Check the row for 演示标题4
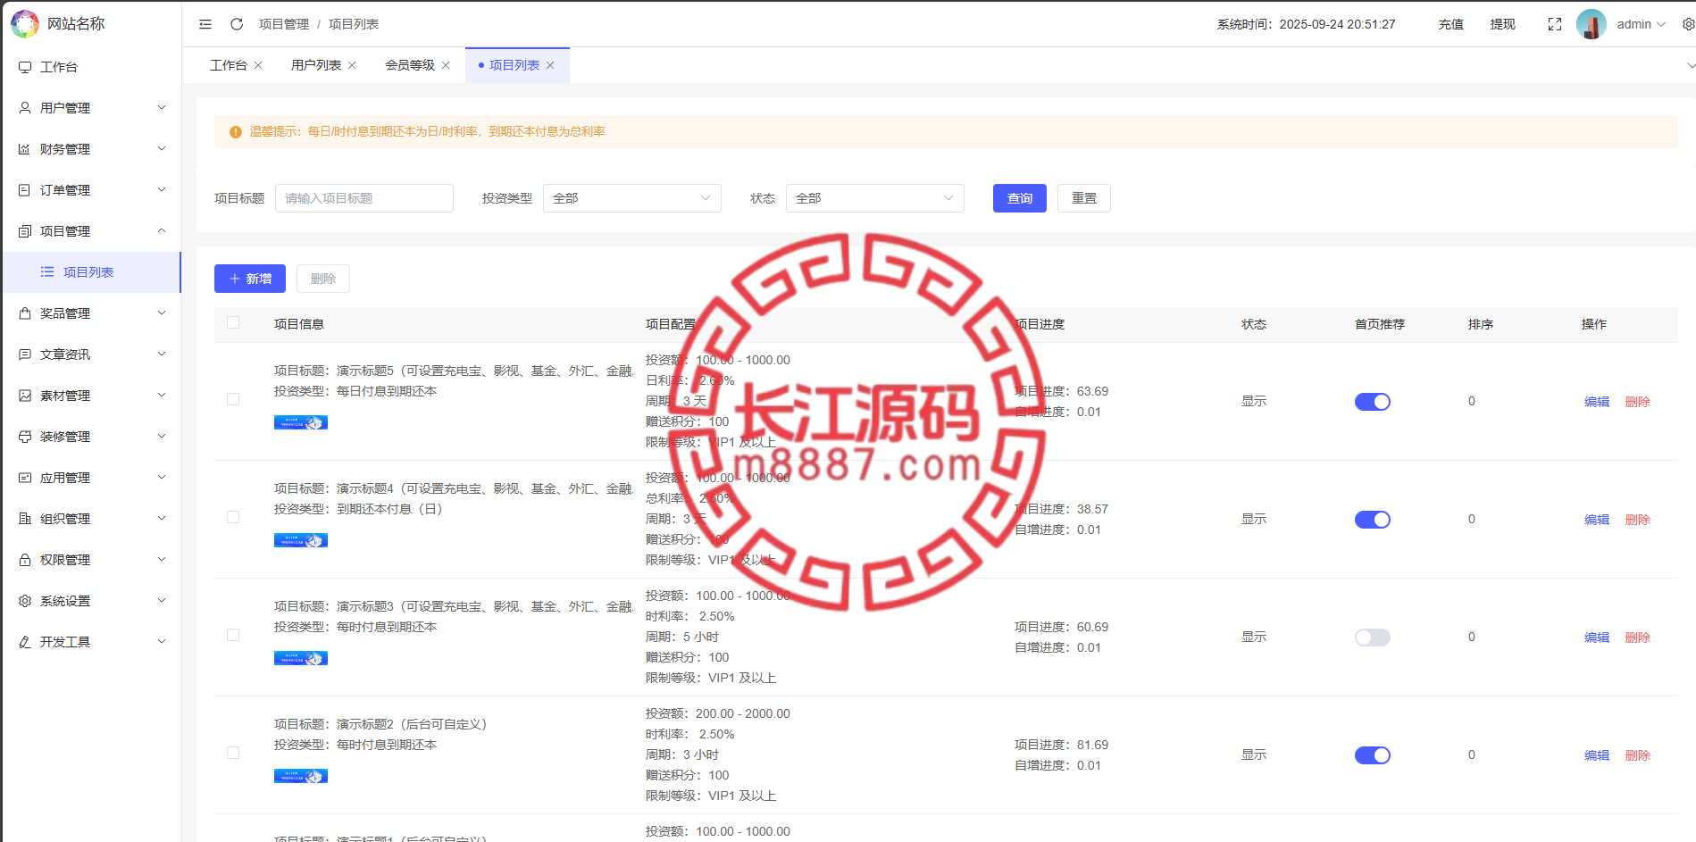Image resolution: width=1696 pixels, height=842 pixels. [233, 518]
